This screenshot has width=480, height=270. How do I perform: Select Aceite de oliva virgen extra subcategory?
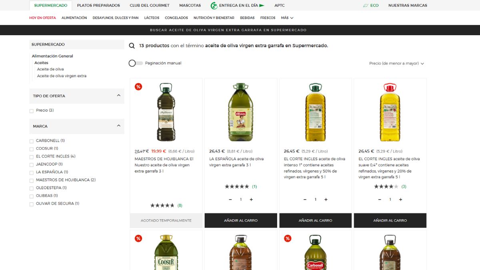pos(62,76)
